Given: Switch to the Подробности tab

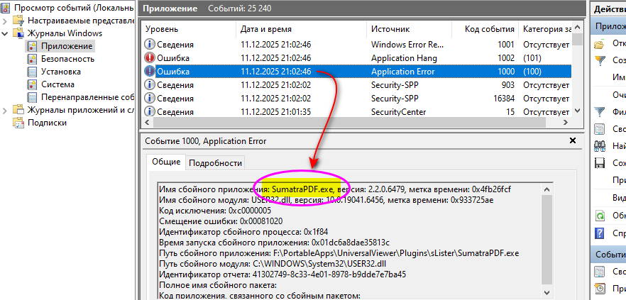Looking at the screenshot, I should coord(215,162).
